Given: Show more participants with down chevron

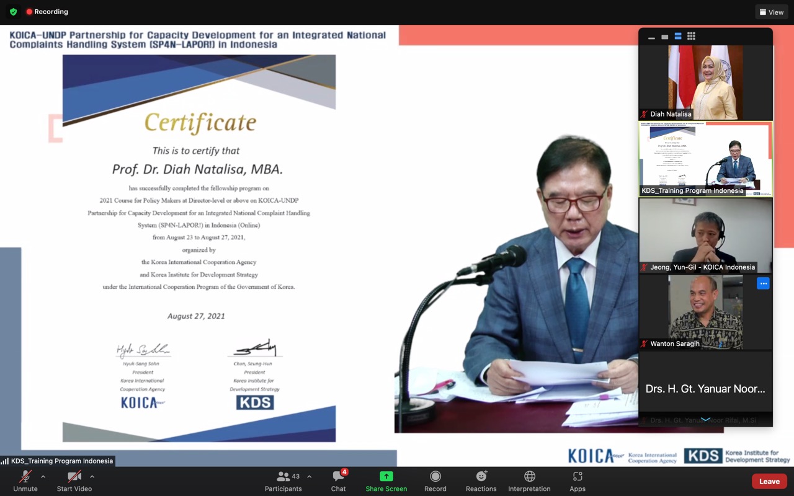Looking at the screenshot, I should [706, 420].
